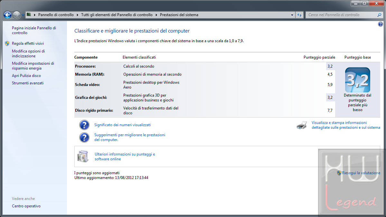Image resolution: width=386 pixels, height=217 pixels.
Task: Click the Punteggio parziale column header
Action: 319,57
